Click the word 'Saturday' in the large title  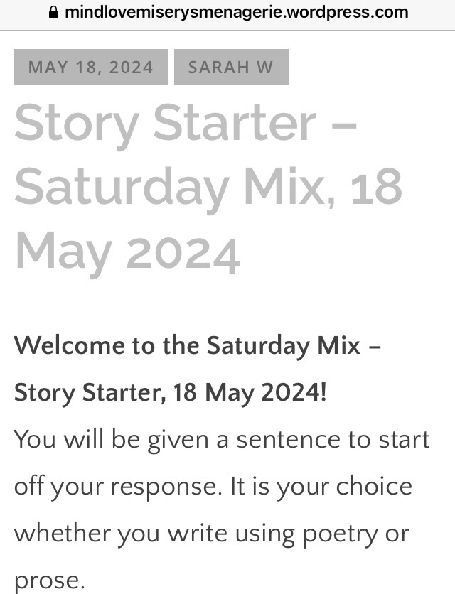[x=120, y=186]
